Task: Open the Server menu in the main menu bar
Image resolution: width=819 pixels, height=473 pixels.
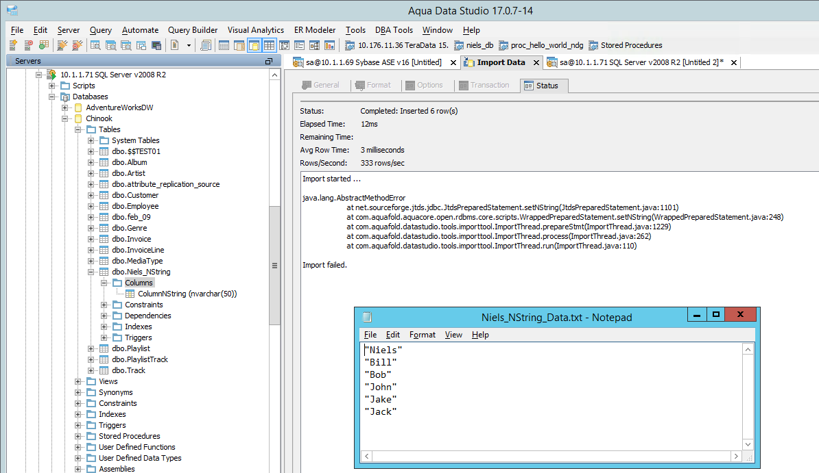Action: pos(69,30)
